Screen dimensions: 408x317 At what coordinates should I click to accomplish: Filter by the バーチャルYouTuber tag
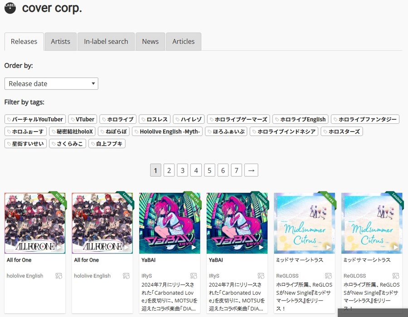coord(35,119)
